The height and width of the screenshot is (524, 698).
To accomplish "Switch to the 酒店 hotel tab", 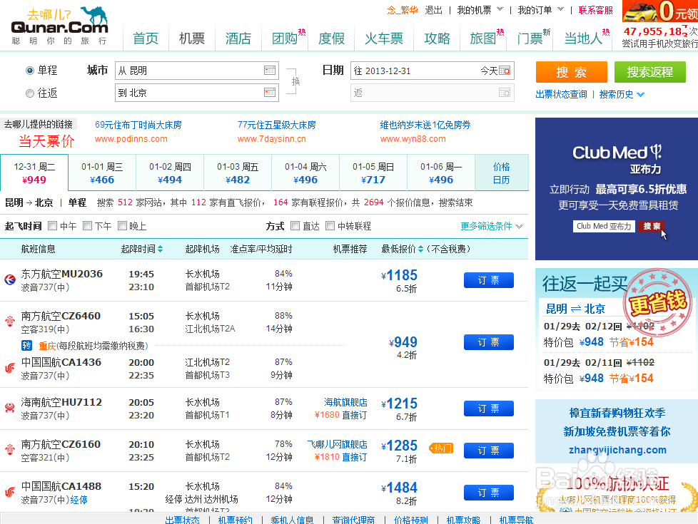I will tap(238, 38).
